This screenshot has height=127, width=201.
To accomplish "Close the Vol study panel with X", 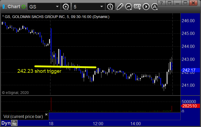I will pyautogui.click(x=46, y=114).
